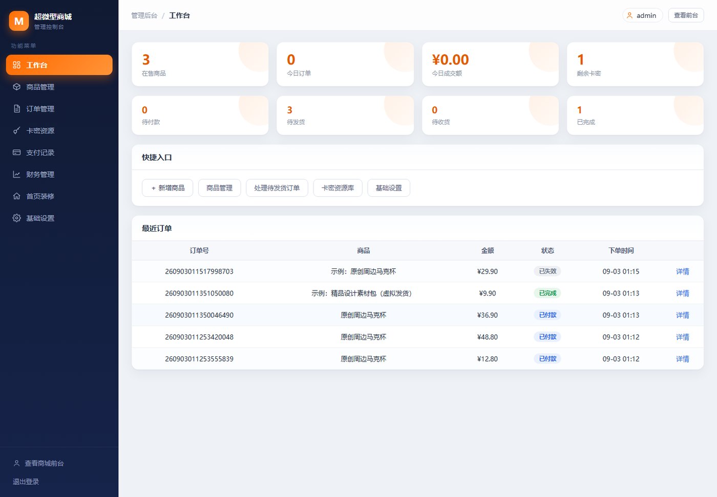Click the 工作台 dashboard grid icon
Image resolution: width=717 pixels, height=497 pixels.
[x=17, y=65]
